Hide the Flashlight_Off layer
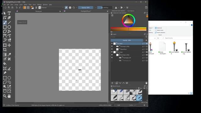Image resolution: width=201 pixels, height=113 pixels. click(x=112, y=58)
